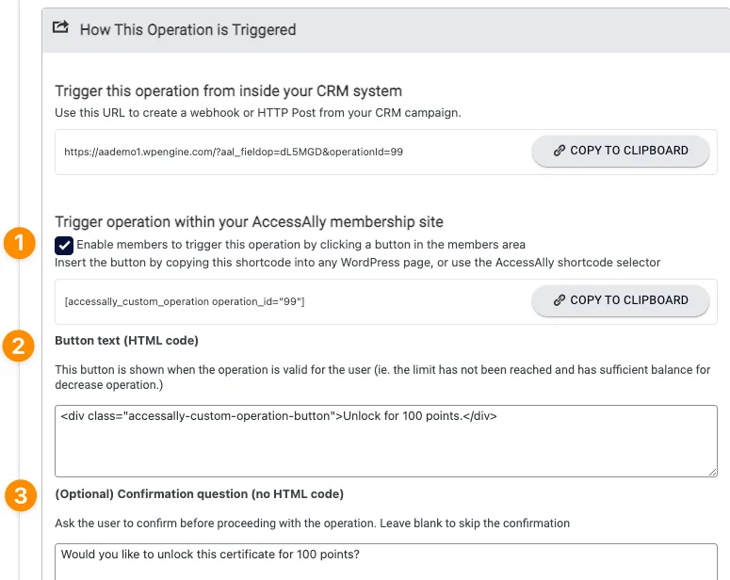Click the share icon in the panel header
730x580 pixels.
coord(61,28)
